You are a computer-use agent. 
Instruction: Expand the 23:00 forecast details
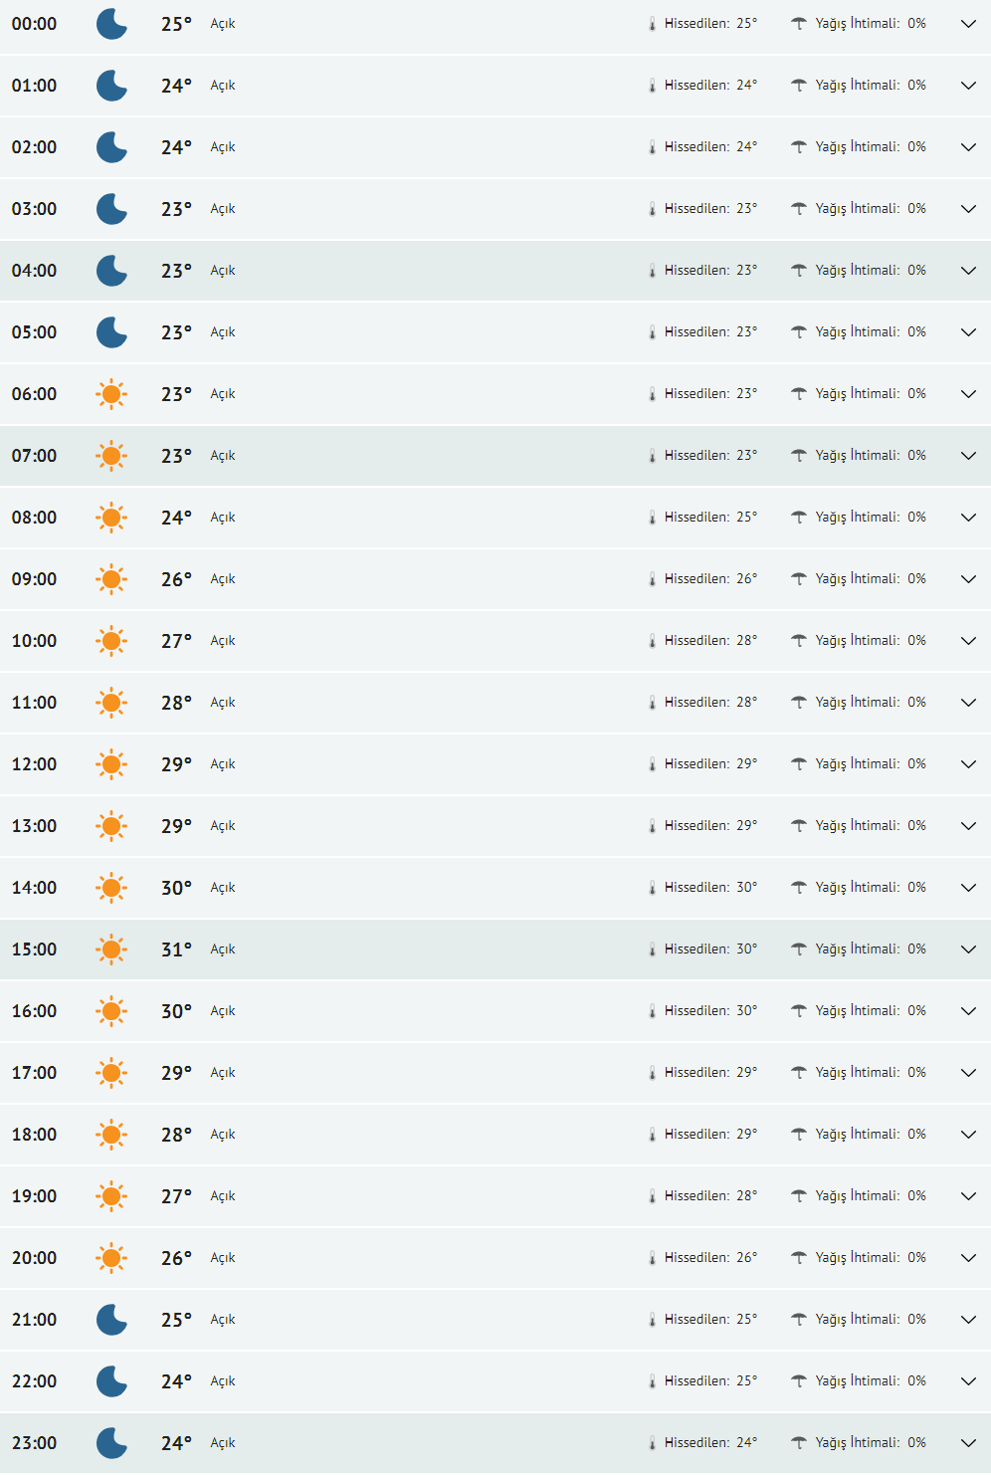pos(968,1443)
